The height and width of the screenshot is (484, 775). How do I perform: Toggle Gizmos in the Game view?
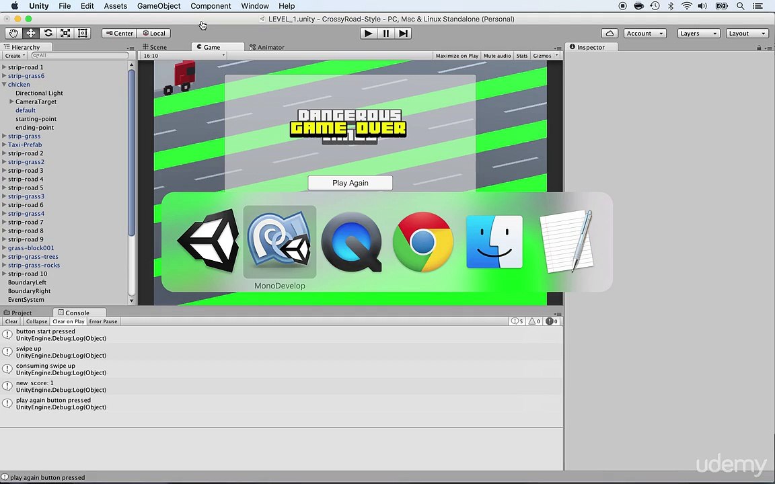[542, 56]
